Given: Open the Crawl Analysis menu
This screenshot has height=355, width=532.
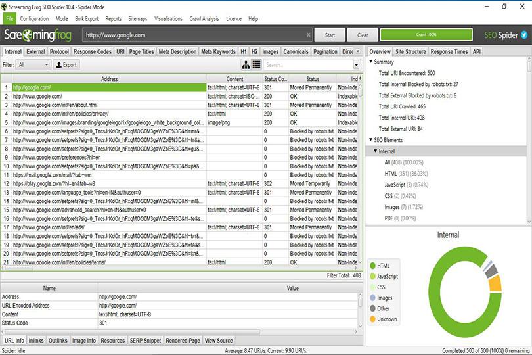Looking at the screenshot, I should click(x=204, y=18).
